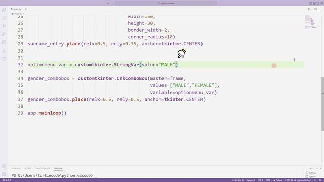The height and width of the screenshot is (182, 324).
Task: Click on CTkComboBox in line 34
Action: click(x=132, y=79)
